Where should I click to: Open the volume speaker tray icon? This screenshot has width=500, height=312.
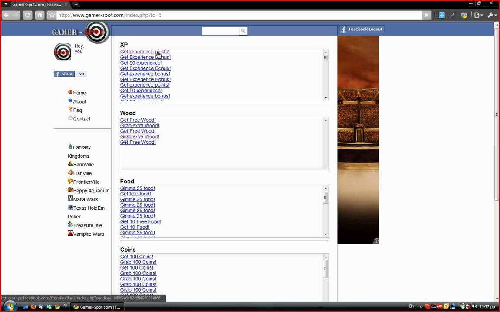pyautogui.click(x=475, y=307)
